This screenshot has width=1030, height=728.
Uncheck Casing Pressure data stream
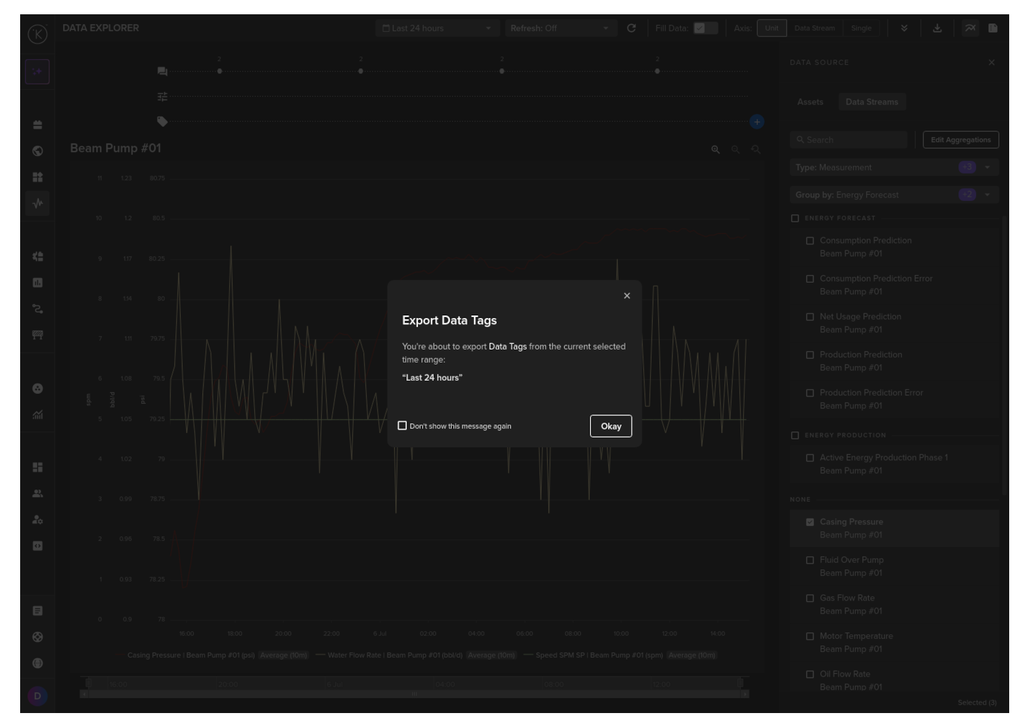[810, 522]
